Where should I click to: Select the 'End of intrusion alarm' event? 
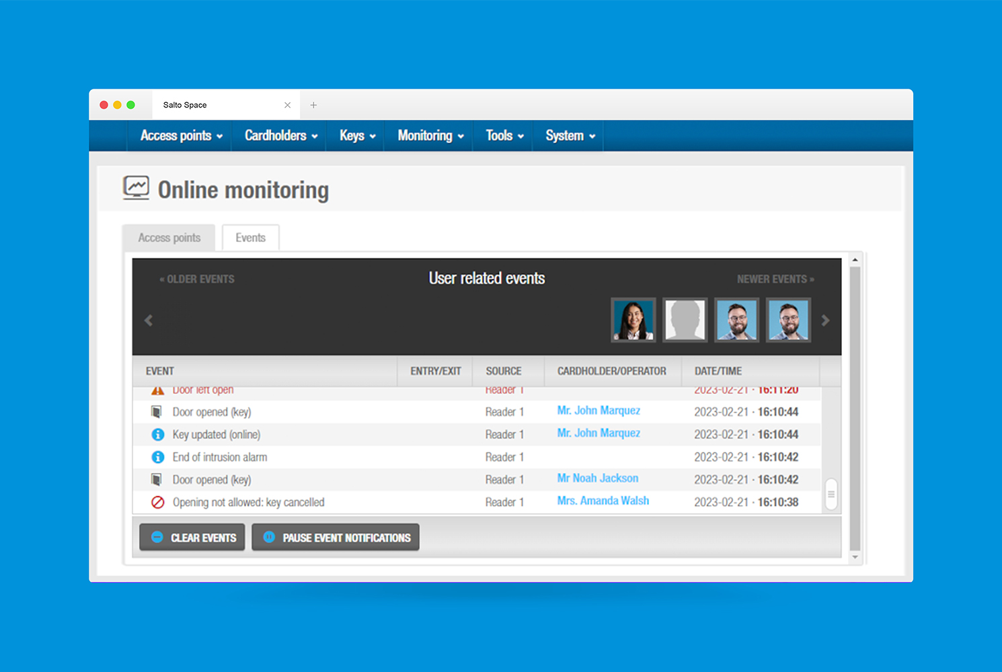(x=220, y=457)
